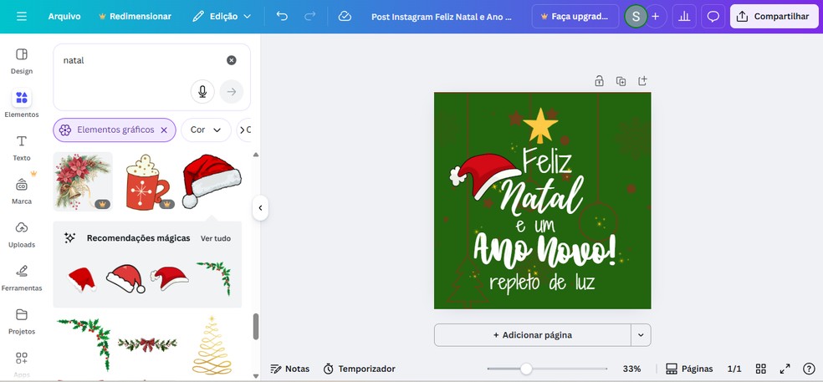The image size is (823, 382).
Task: Select the third Santa hat recommendation
Action: point(170,278)
